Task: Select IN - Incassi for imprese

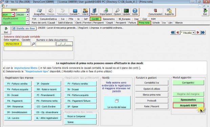Action: point(18,95)
